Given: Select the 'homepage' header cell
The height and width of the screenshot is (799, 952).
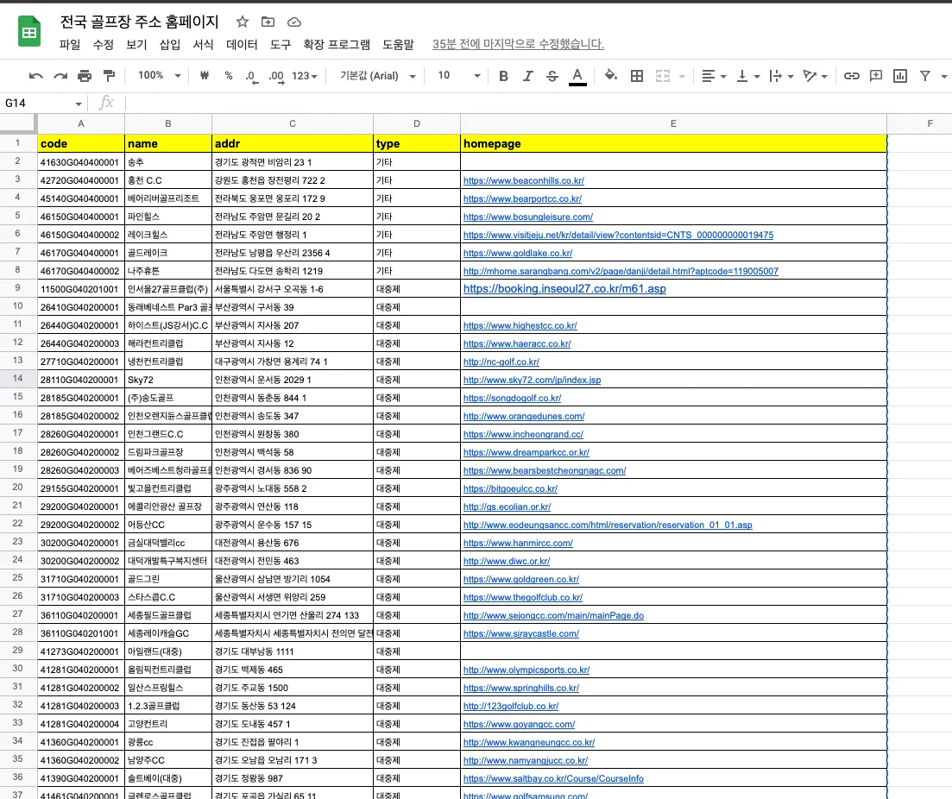Looking at the screenshot, I should [x=673, y=144].
